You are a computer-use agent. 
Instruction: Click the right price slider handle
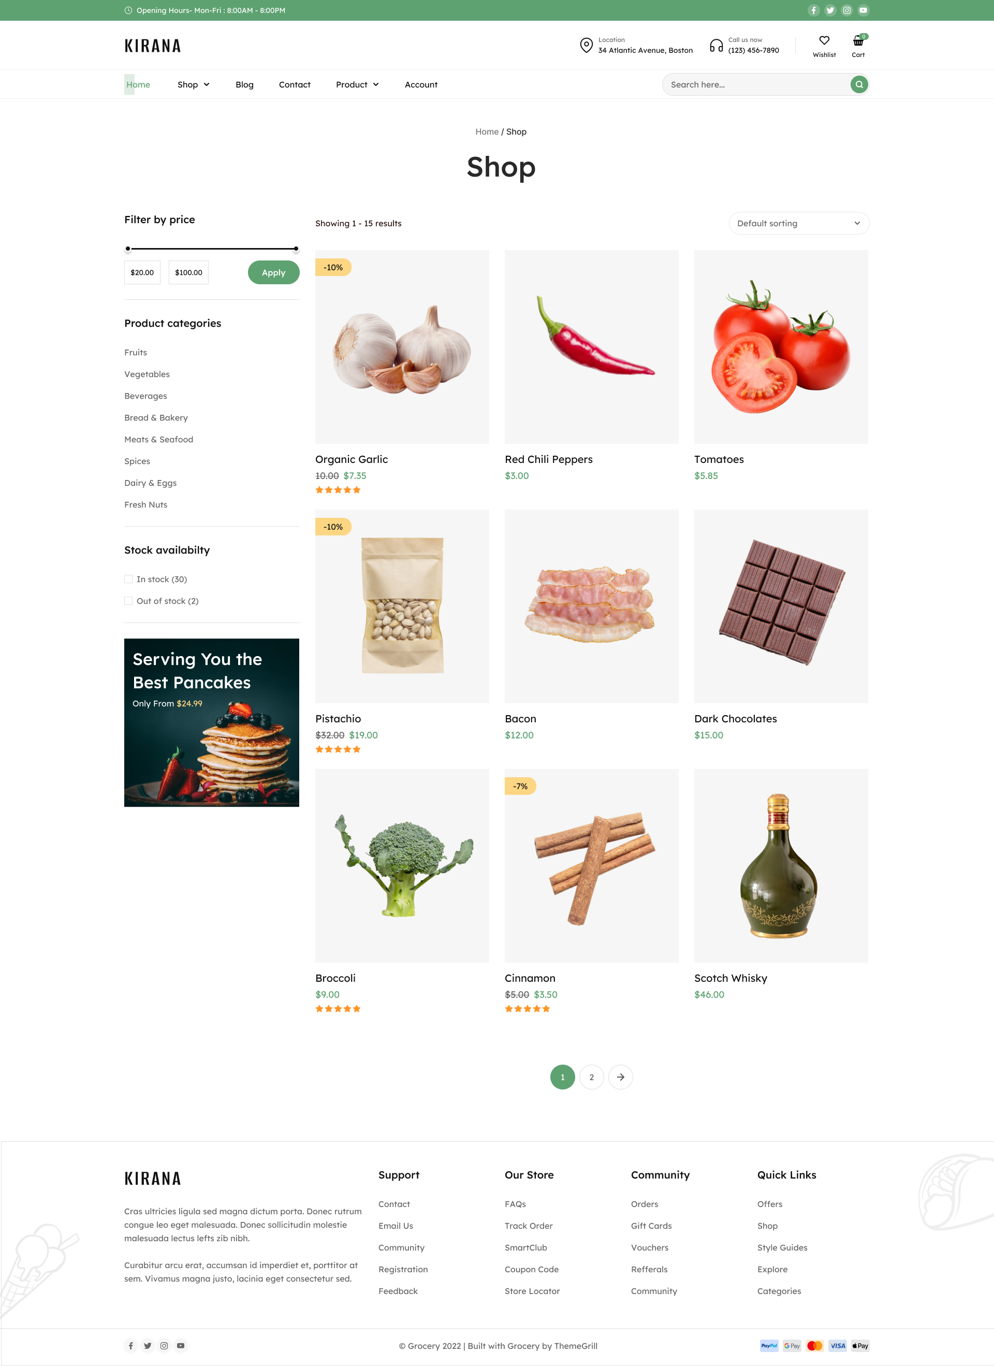click(296, 248)
